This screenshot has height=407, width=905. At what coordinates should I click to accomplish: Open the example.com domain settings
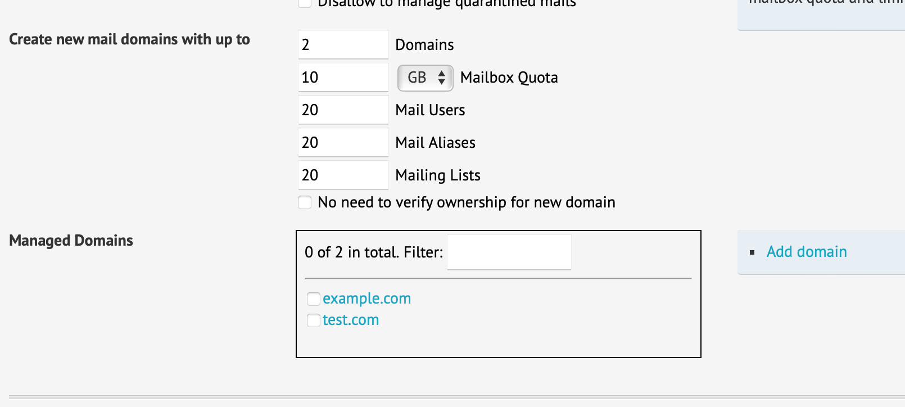[366, 299]
